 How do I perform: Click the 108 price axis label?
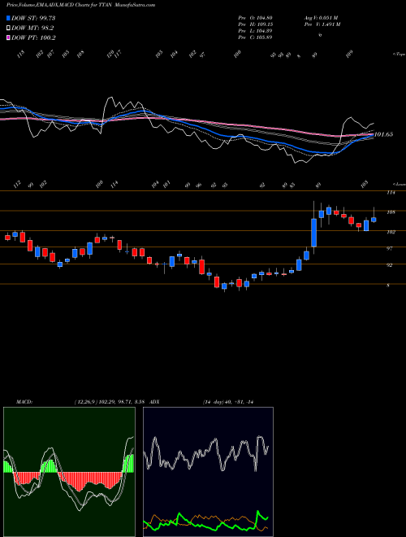click(x=391, y=212)
